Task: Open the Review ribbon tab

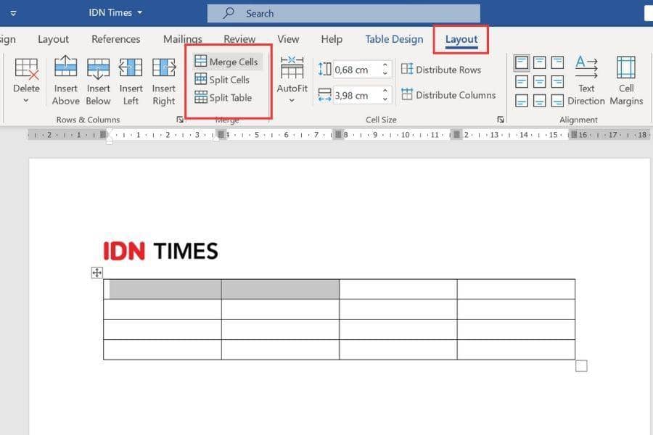Action: coord(239,39)
